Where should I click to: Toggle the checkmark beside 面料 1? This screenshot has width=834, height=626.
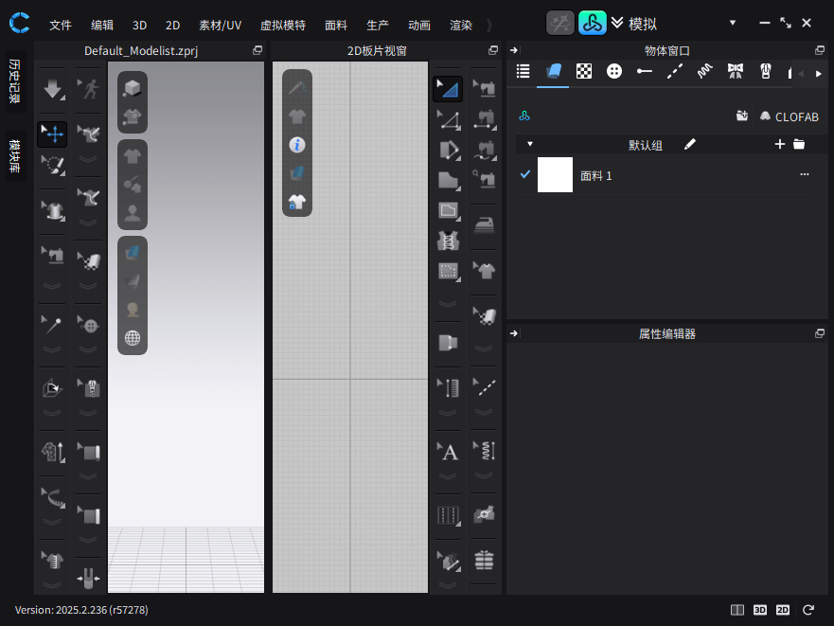tap(525, 174)
